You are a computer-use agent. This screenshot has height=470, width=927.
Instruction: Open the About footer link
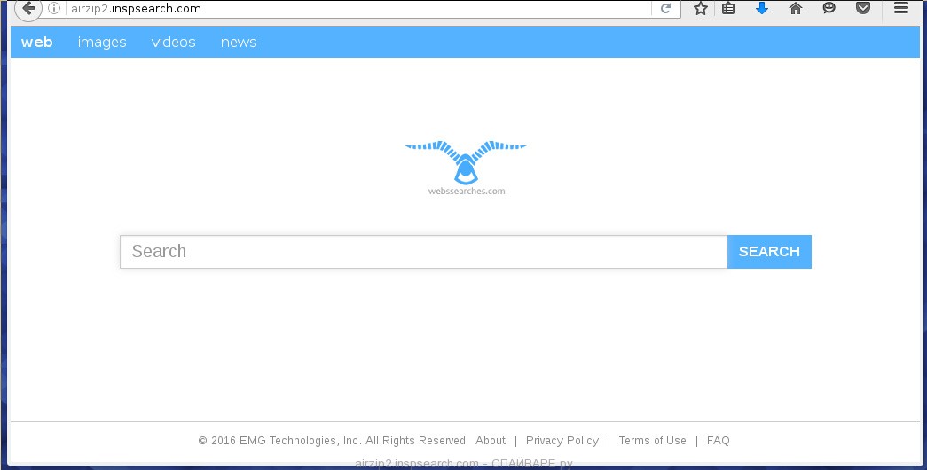coord(491,441)
